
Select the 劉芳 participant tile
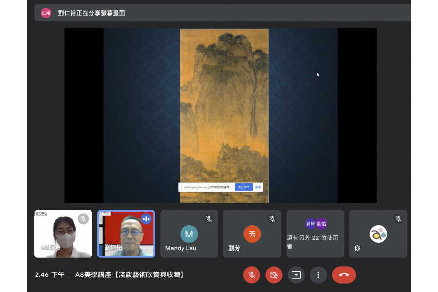point(252,234)
